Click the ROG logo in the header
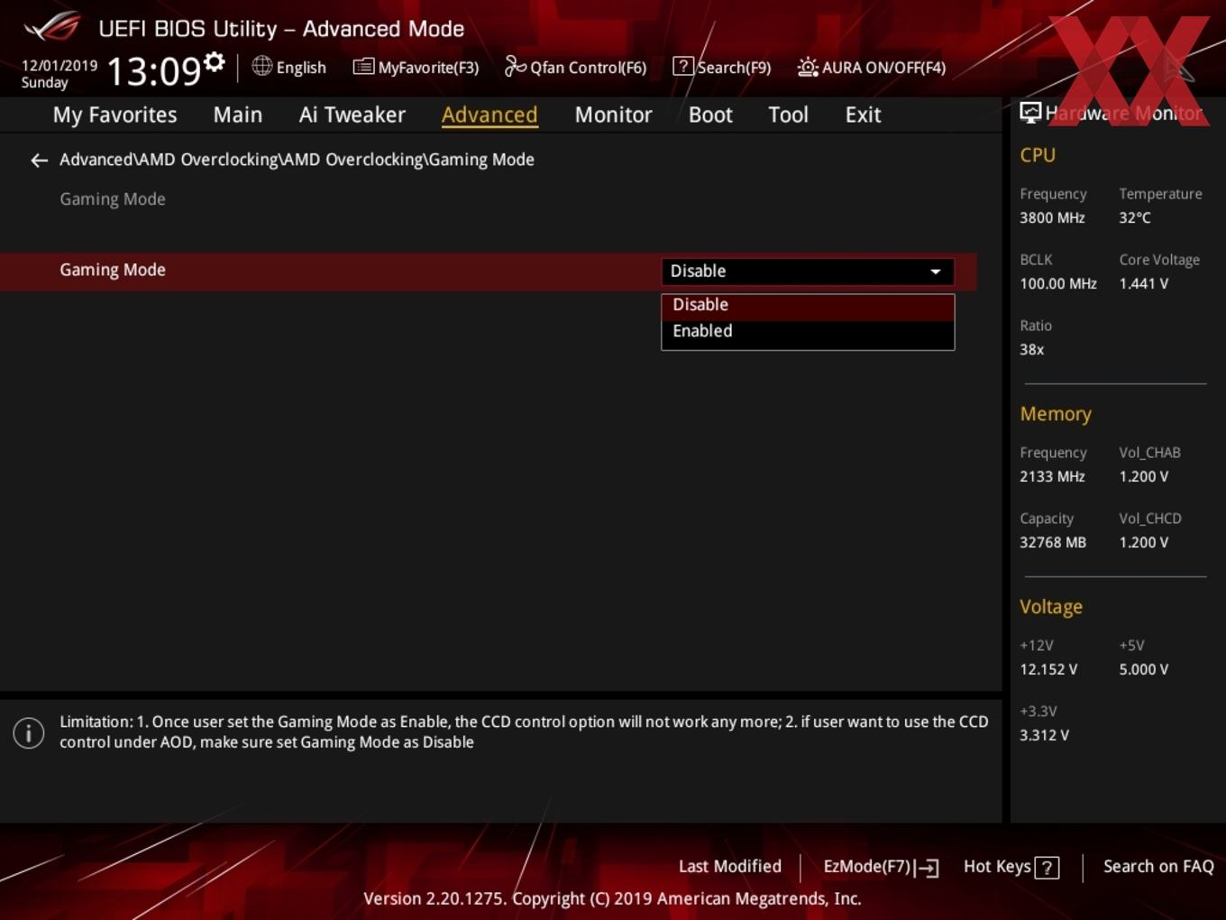Viewport: 1226px width, 920px height. tap(52, 27)
